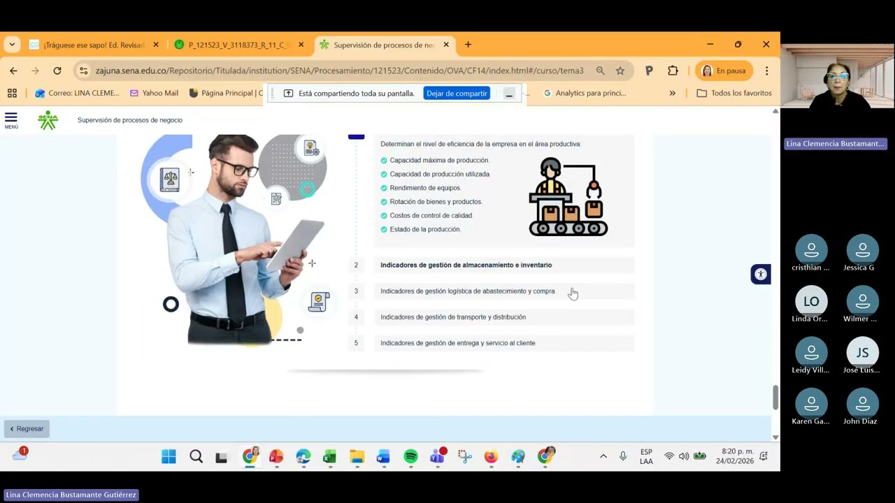Open the Yahoo Mail bookmark

point(154,93)
